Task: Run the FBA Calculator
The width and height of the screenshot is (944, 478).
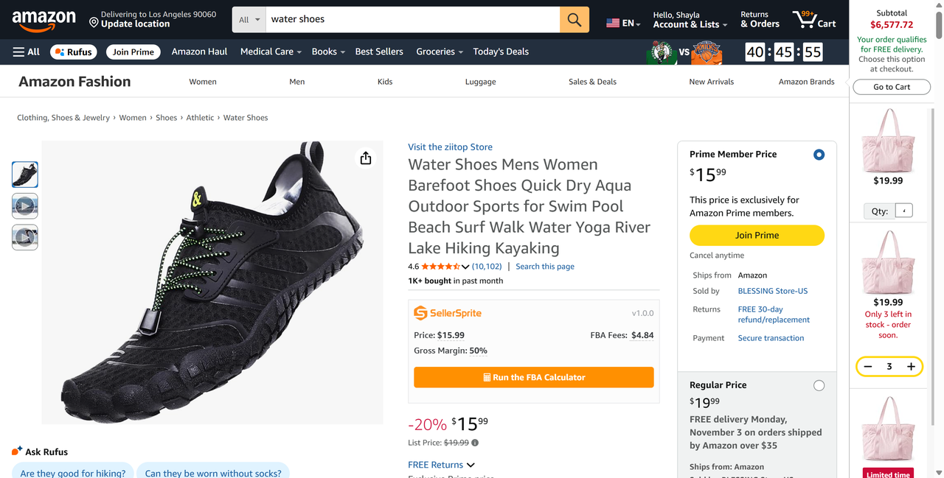Action: 533,377
